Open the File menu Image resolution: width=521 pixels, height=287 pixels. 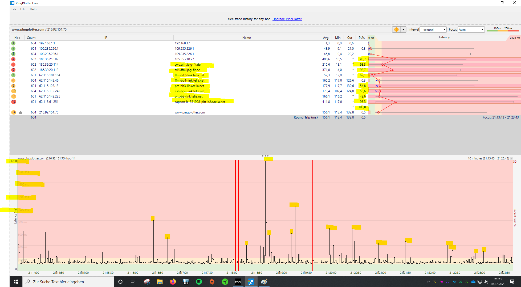(14, 9)
